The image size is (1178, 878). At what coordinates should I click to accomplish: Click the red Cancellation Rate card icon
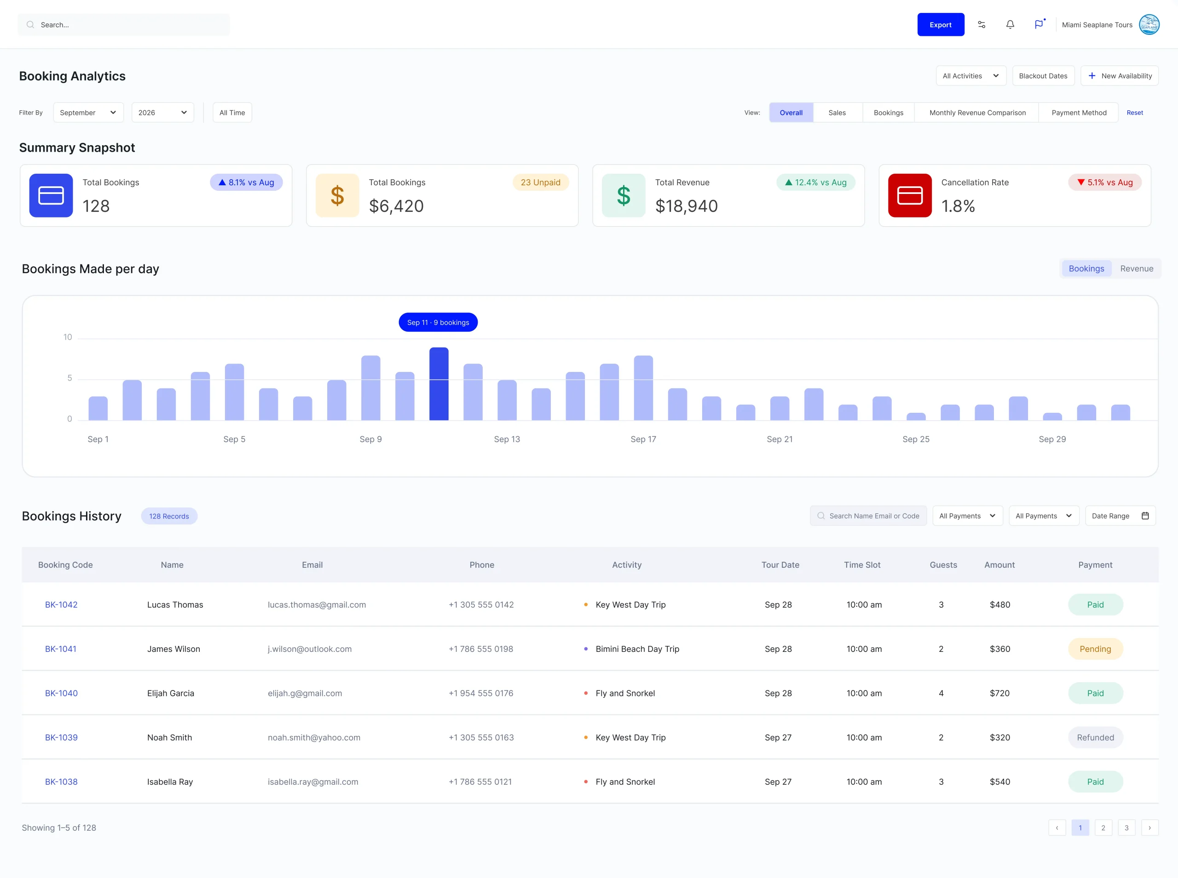[x=910, y=195]
